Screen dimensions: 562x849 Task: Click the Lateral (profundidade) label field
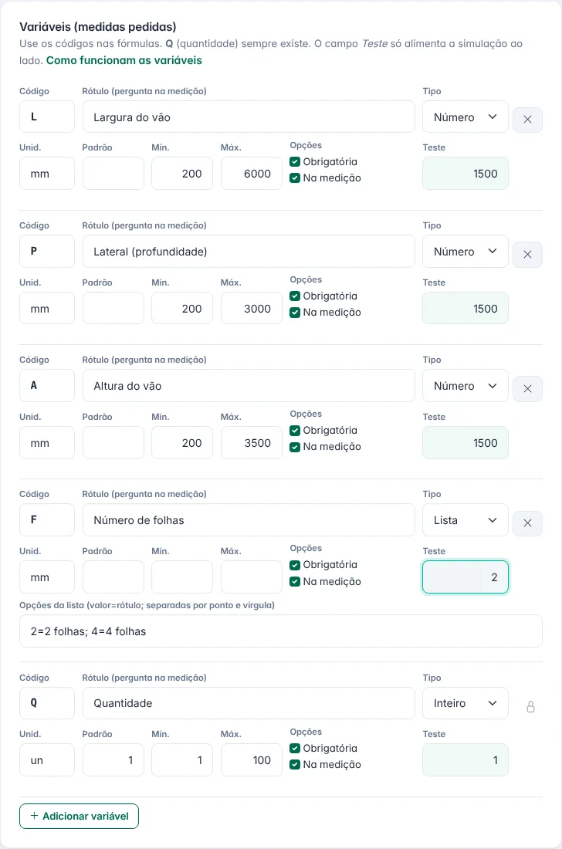click(249, 252)
